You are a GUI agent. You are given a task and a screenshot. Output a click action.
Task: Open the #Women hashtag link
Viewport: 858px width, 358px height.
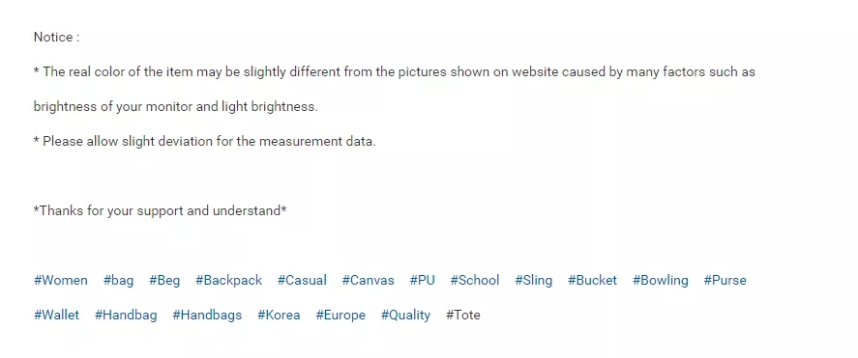coord(61,281)
